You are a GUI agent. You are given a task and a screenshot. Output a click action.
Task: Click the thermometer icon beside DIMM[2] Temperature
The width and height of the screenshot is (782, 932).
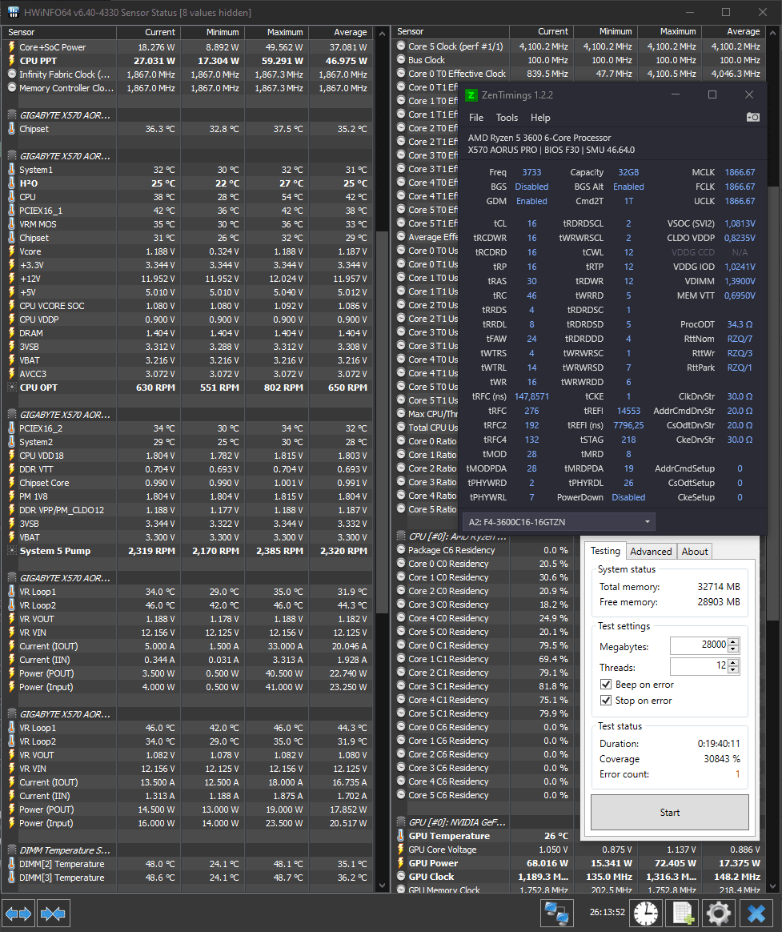(11, 864)
